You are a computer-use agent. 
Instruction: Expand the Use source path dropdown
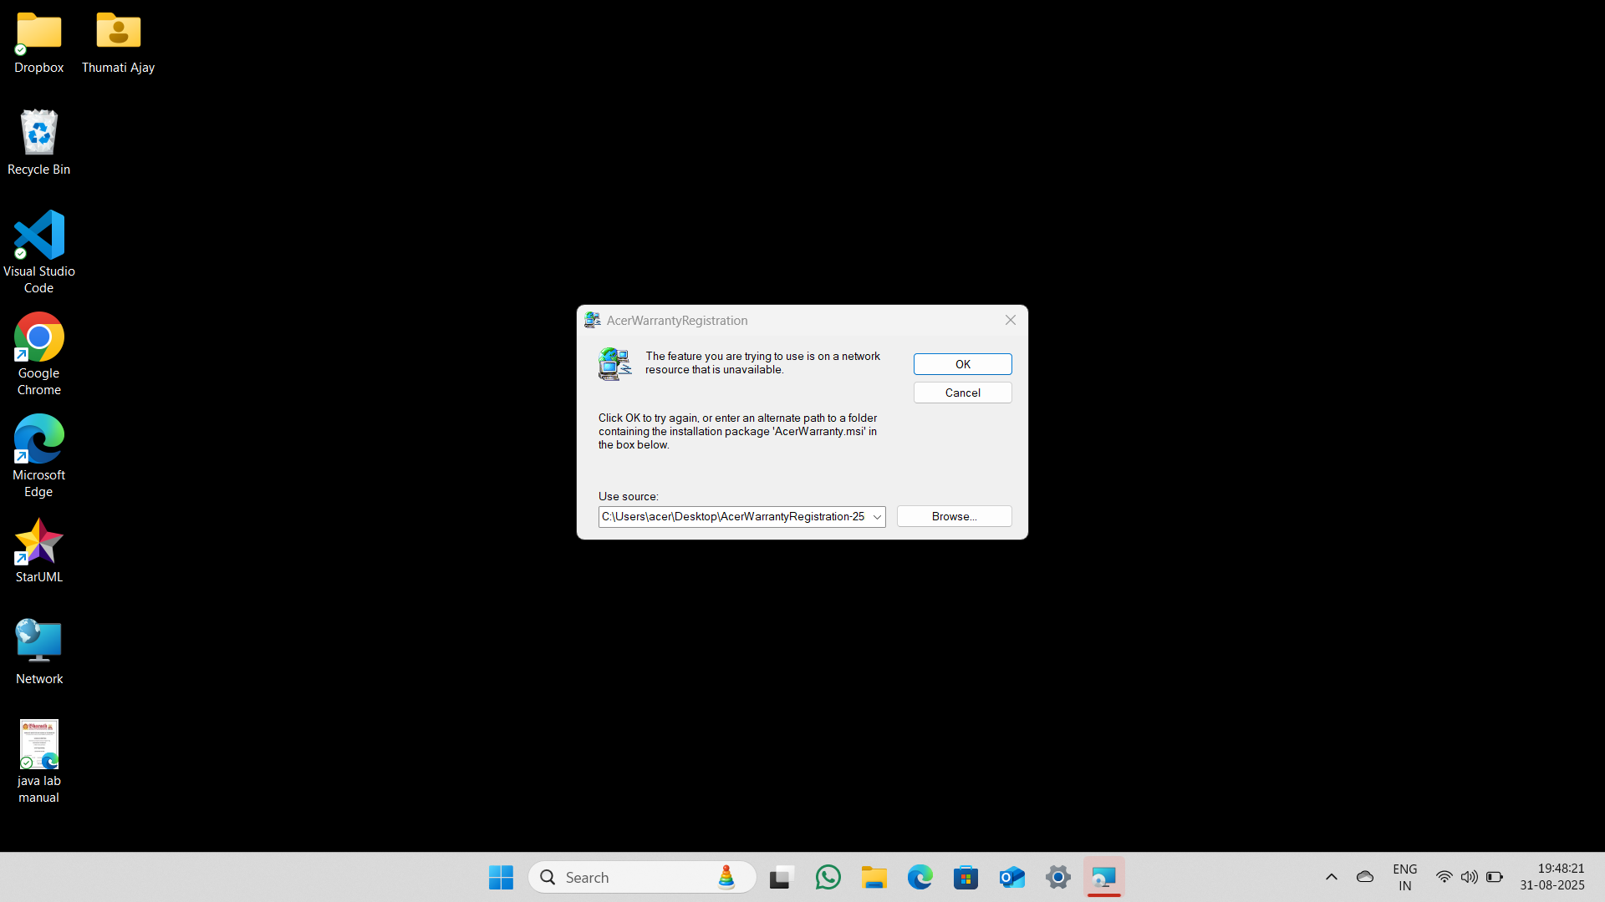(877, 517)
